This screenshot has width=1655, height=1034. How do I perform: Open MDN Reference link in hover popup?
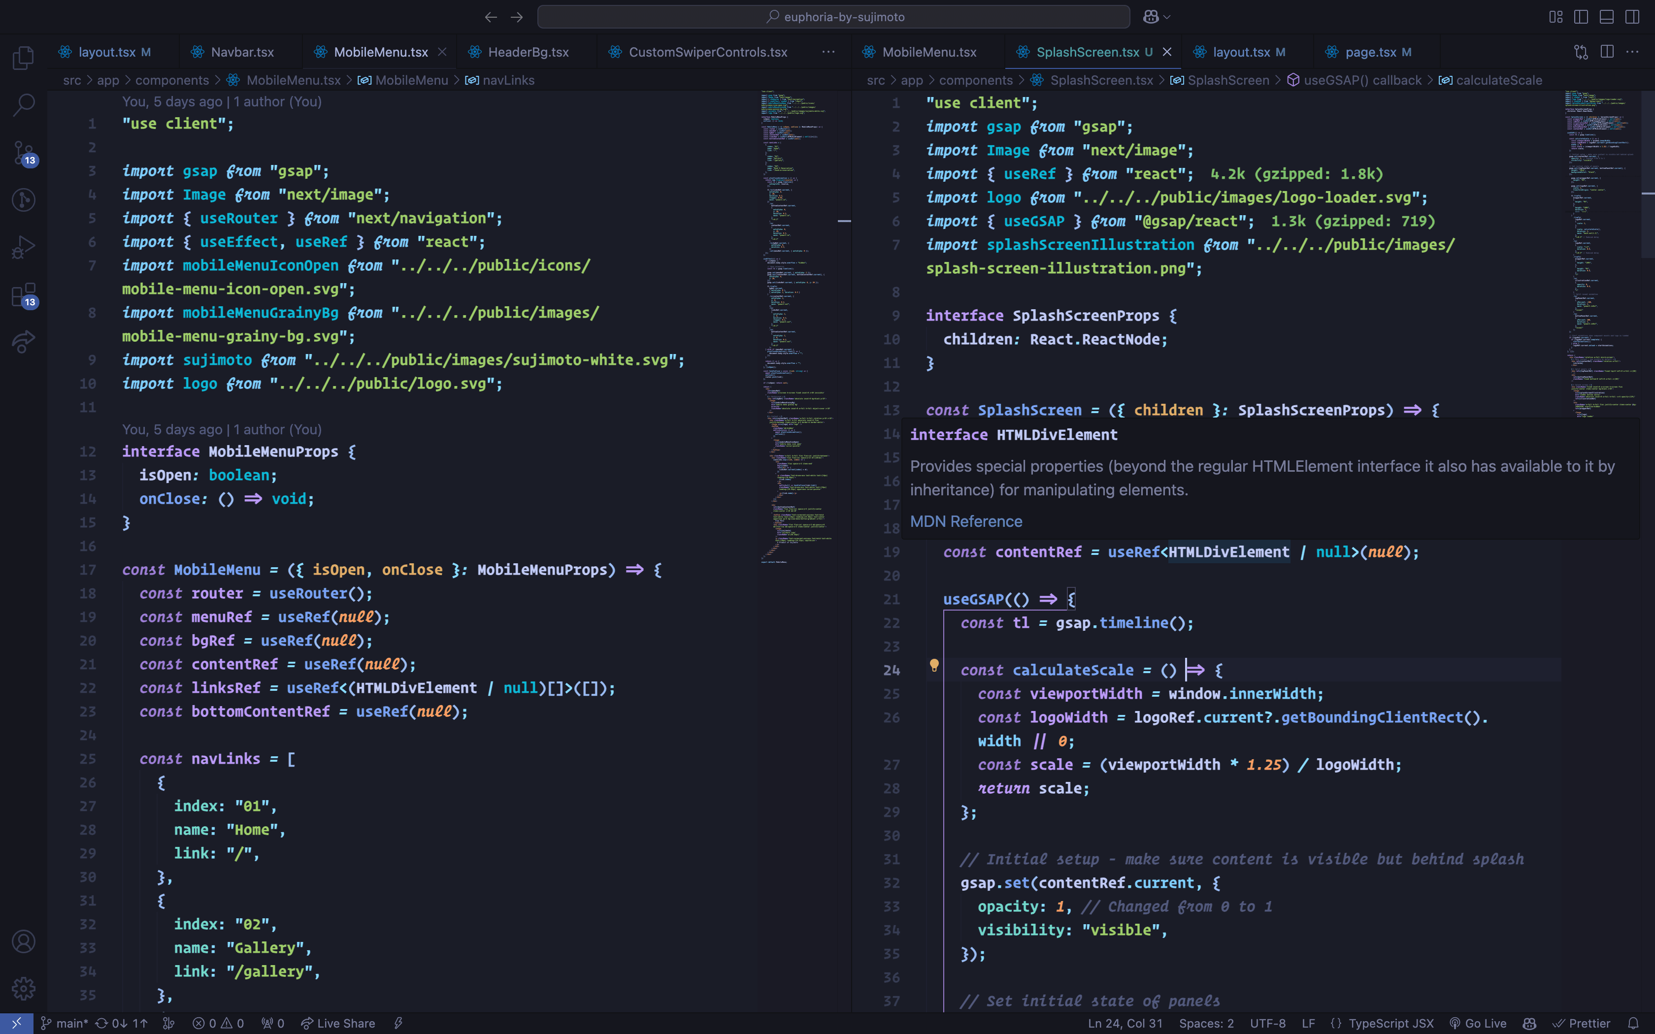point(965,521)
